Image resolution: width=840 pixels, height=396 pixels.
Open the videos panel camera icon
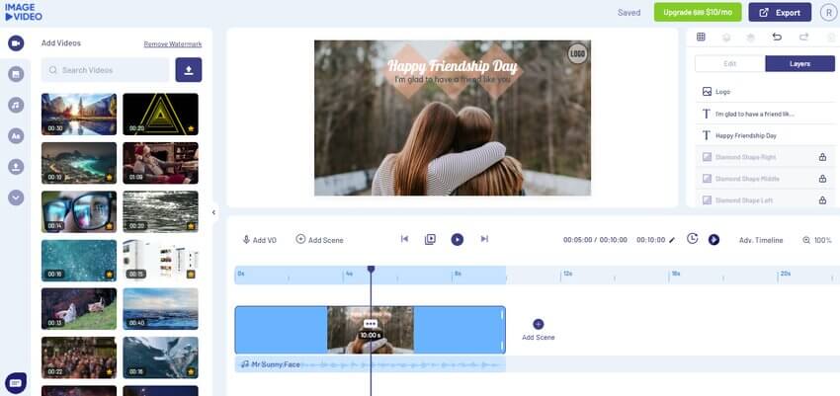click(x=16, y=43)
